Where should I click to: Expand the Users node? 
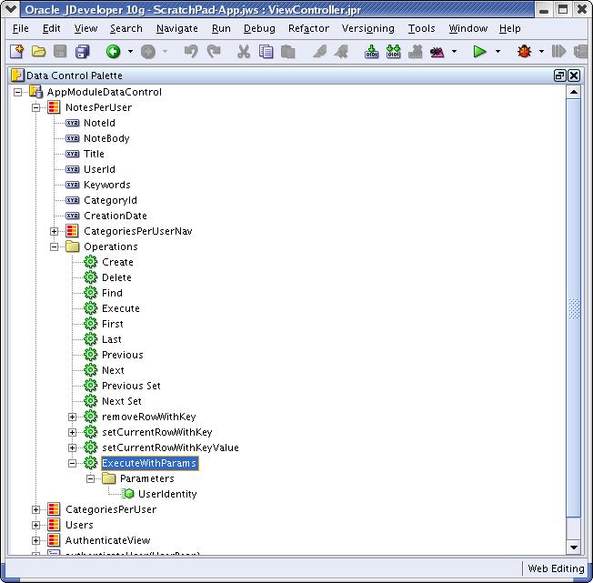[36, 525]
